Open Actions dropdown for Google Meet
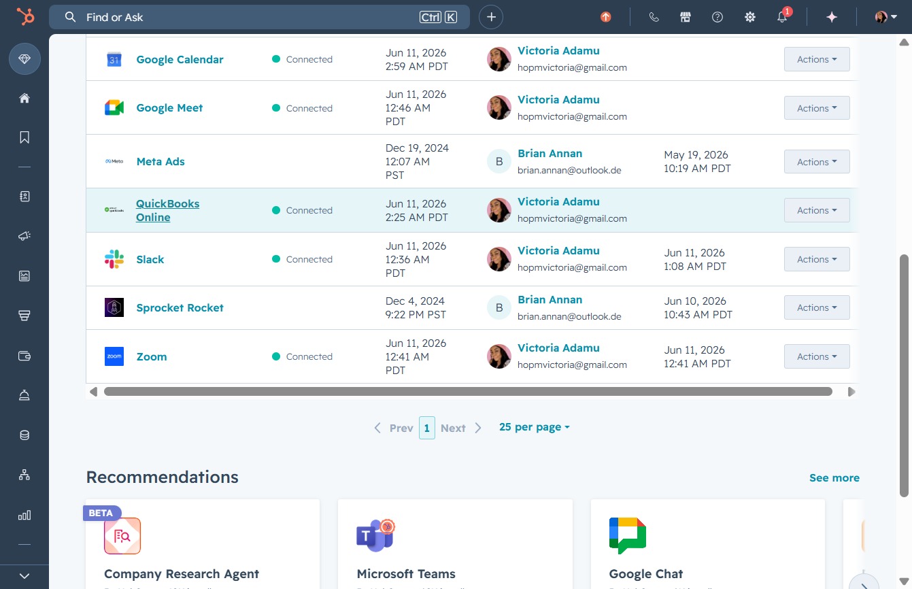912x589 pixels. [x=817, y=107]
